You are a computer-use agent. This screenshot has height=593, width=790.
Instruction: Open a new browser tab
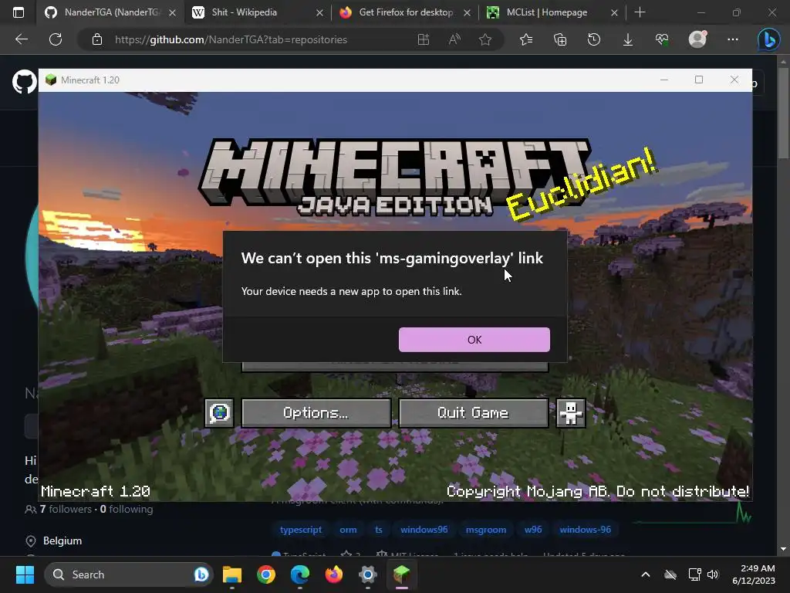click(640, 12)
